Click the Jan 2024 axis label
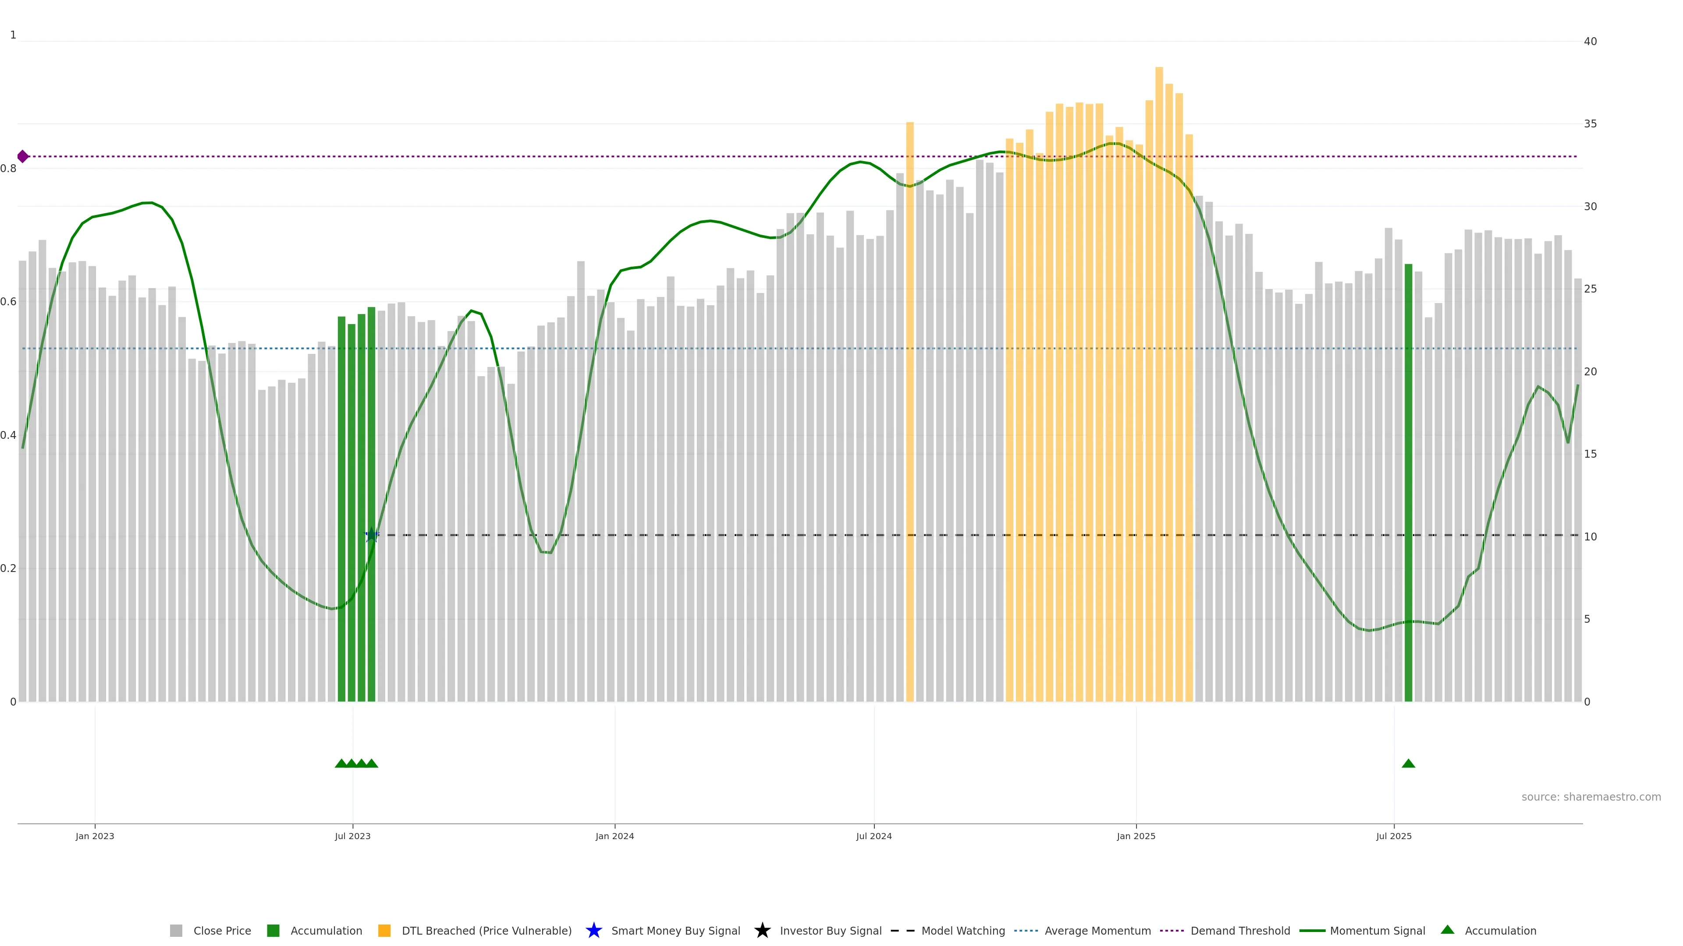 [x=614, y=837]
